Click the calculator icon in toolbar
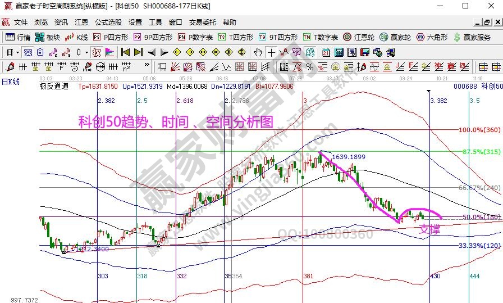This screenshot has width=503, height=303. (x=339, y=52)
